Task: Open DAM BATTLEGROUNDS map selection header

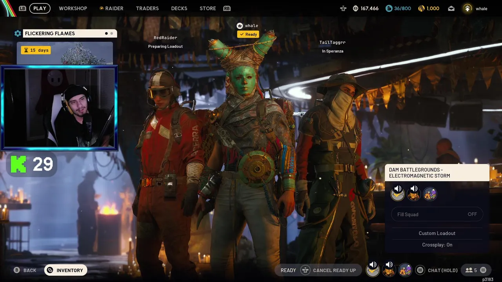Action: pos(437,173)
